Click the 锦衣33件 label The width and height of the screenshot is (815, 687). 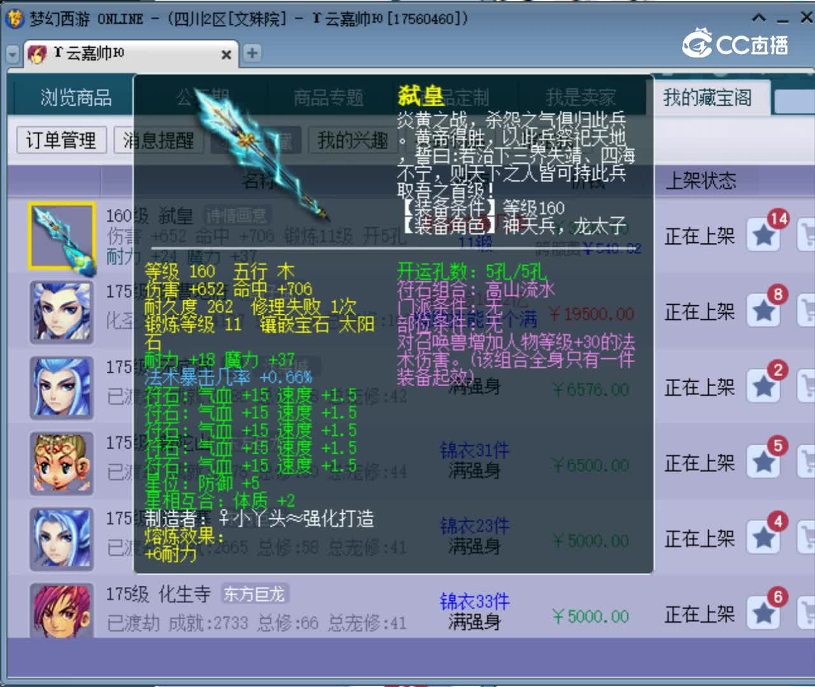pyautogui.click(x=474, y=602)
